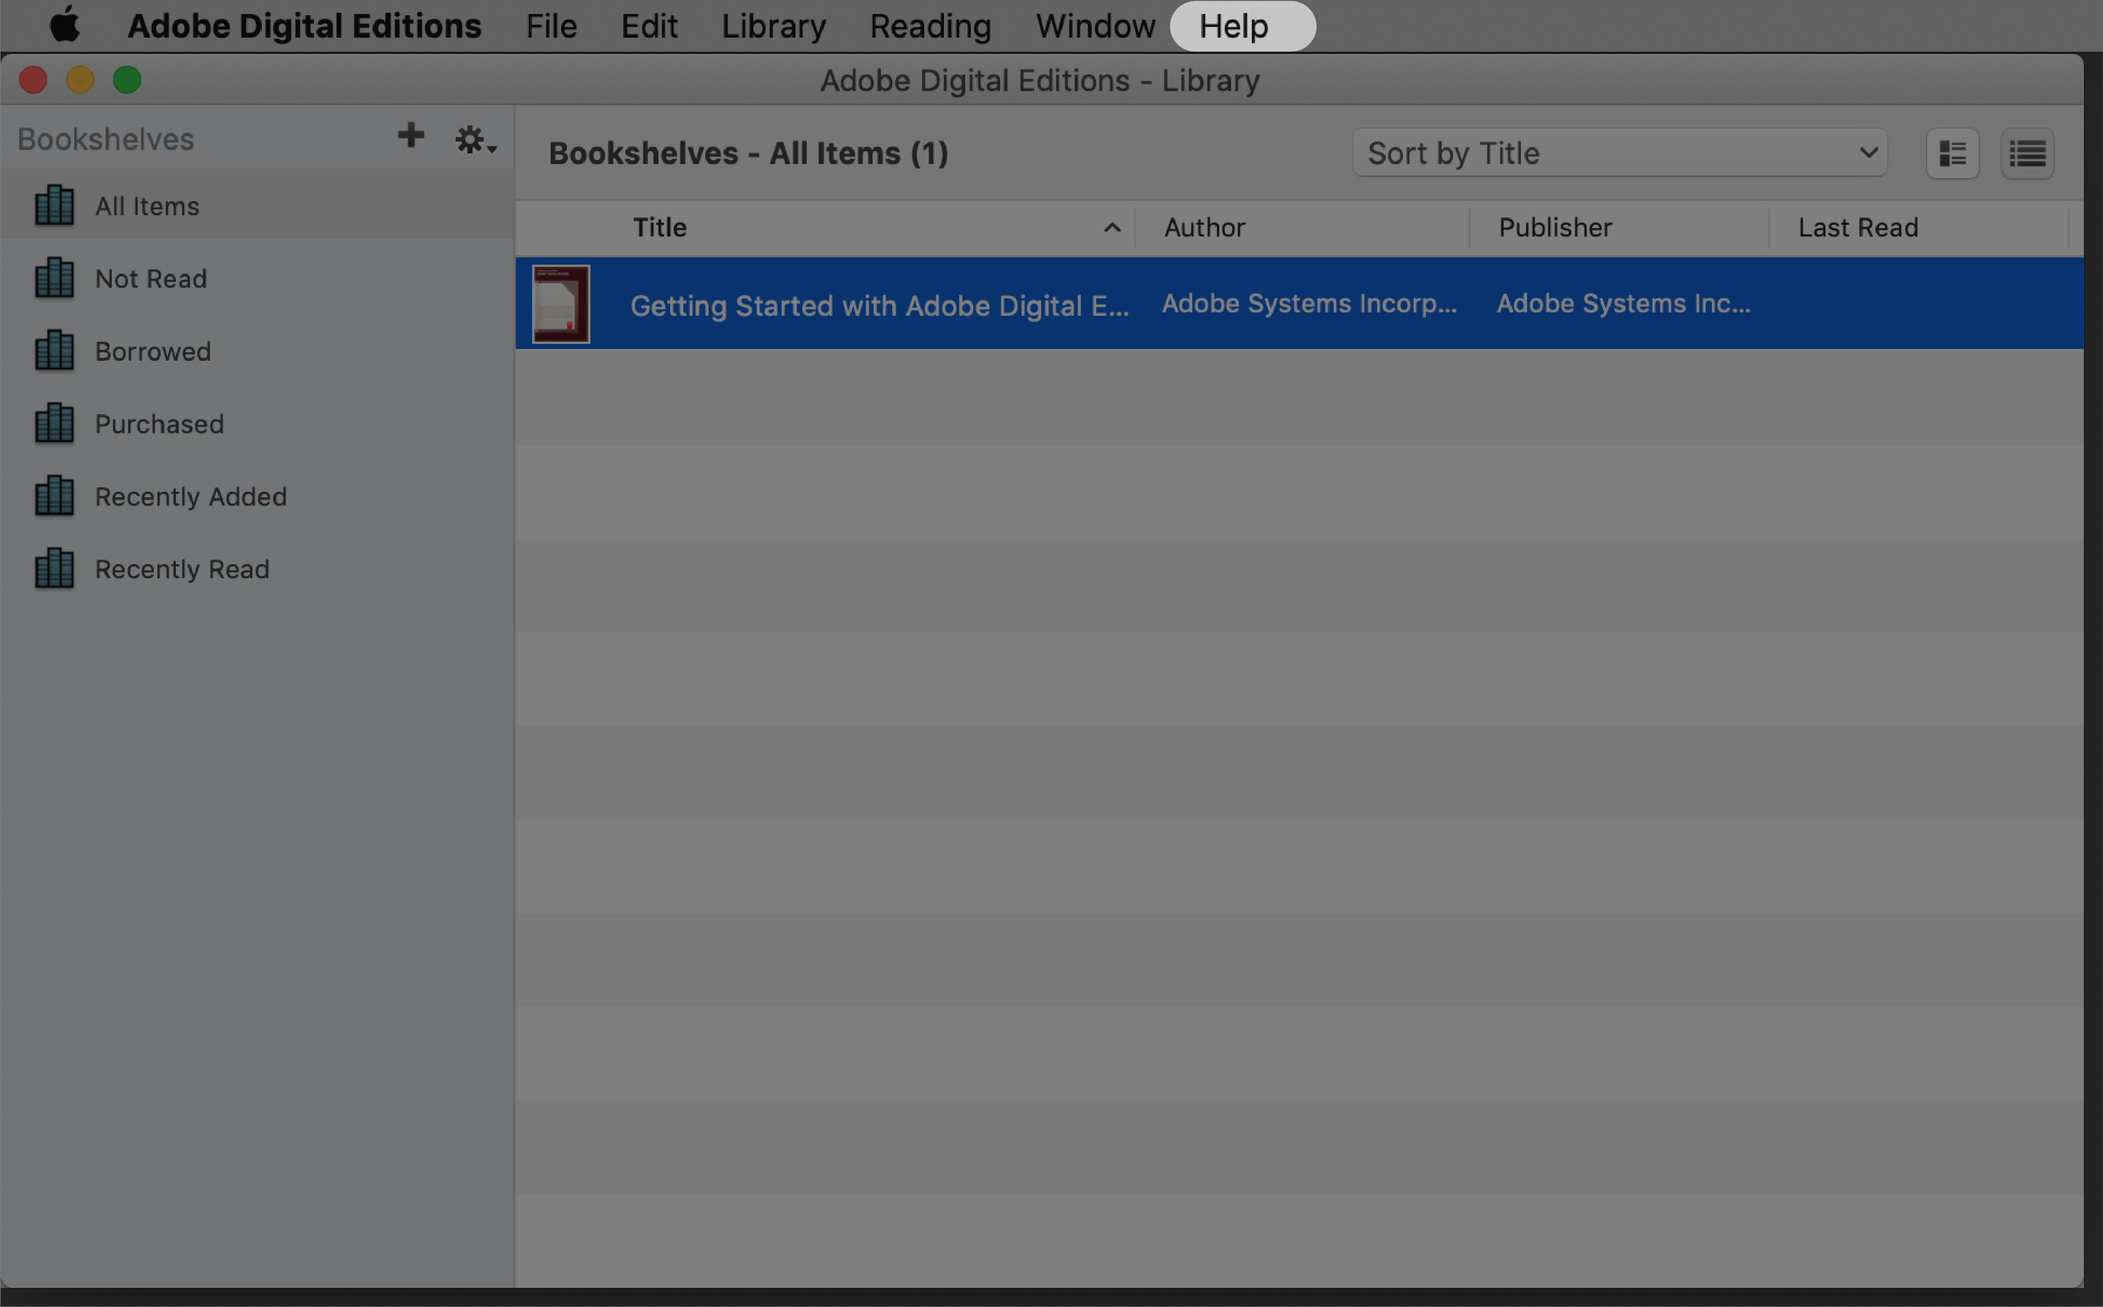Switch to list view layout
Image resolution: width=2103 pixels, height=1307 pixels.
[2029, 152]
